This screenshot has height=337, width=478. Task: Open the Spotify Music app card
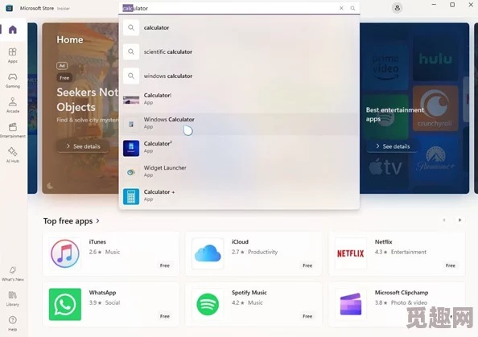[253, 304]
